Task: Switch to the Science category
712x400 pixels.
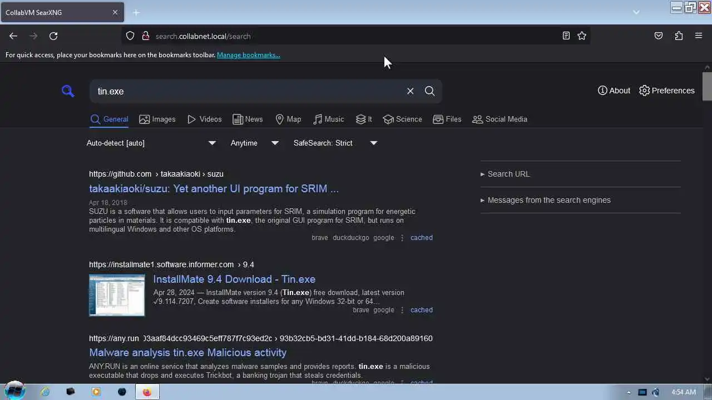Action: 403,119
